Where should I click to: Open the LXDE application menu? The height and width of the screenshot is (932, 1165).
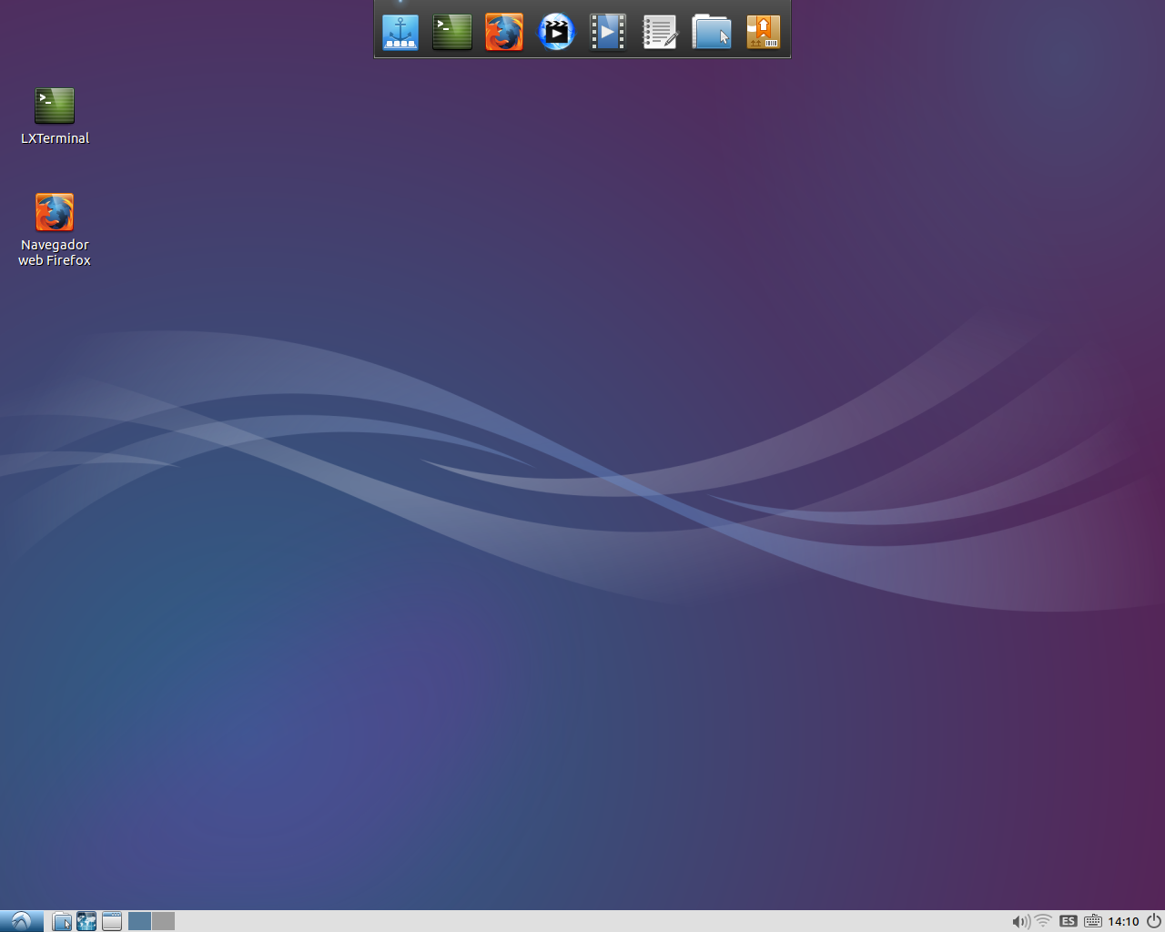20,921
